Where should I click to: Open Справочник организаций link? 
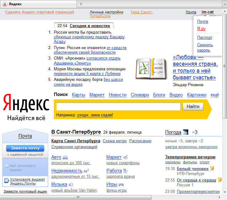pos(74,147)
